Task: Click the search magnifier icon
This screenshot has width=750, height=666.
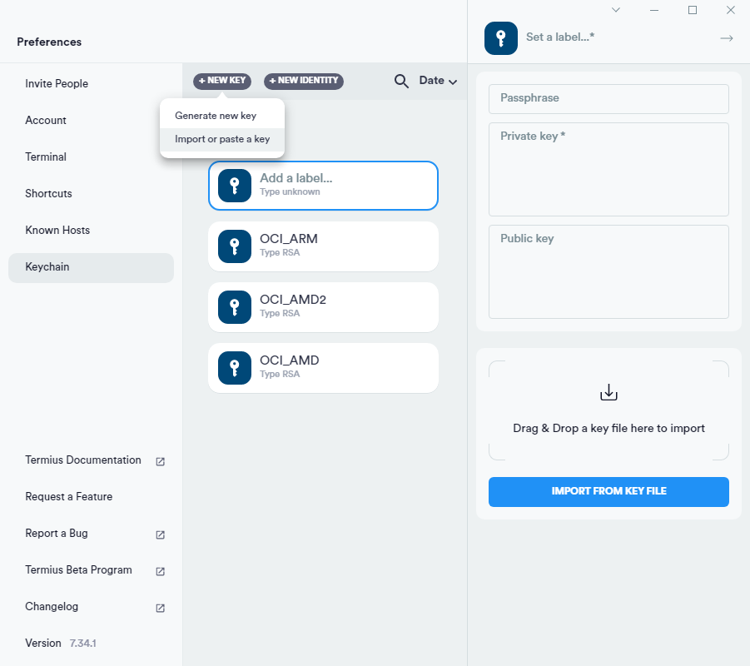Action: coord(401,82)
